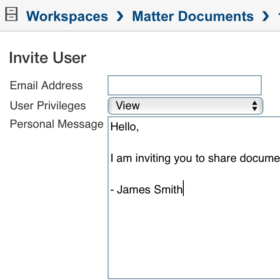Click the Invite User heading
Screen dimensions: 280x280
(48, 58)
